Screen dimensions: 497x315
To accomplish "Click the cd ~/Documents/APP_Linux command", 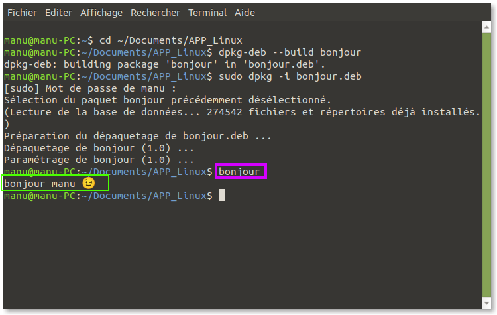I will (171, 40).
